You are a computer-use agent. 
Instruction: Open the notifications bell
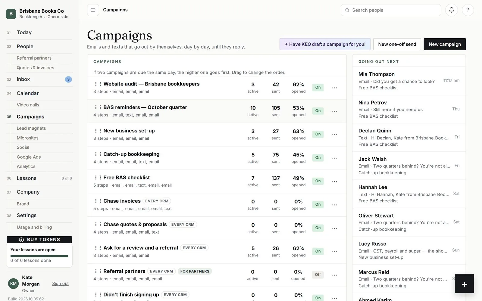(x=451, y=10)
